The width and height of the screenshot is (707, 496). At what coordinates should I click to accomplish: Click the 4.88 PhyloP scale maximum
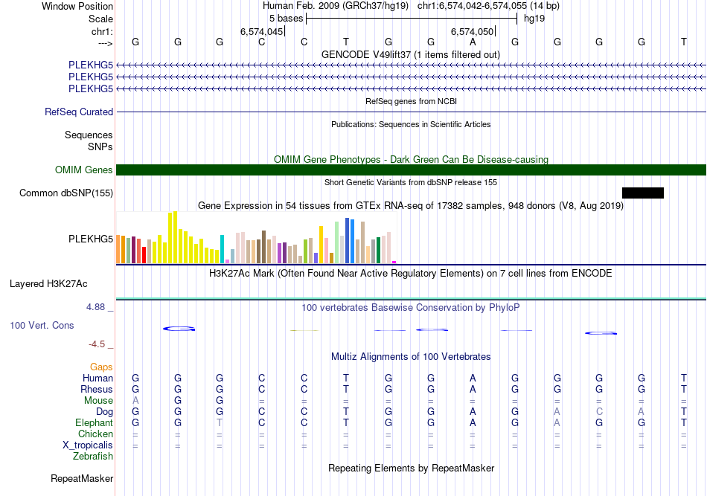95,307
